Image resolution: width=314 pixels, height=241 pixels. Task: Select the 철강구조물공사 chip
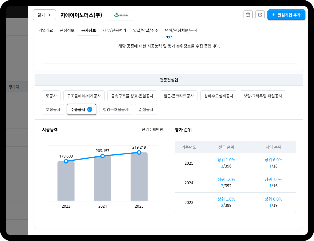(x=116, y=109)
